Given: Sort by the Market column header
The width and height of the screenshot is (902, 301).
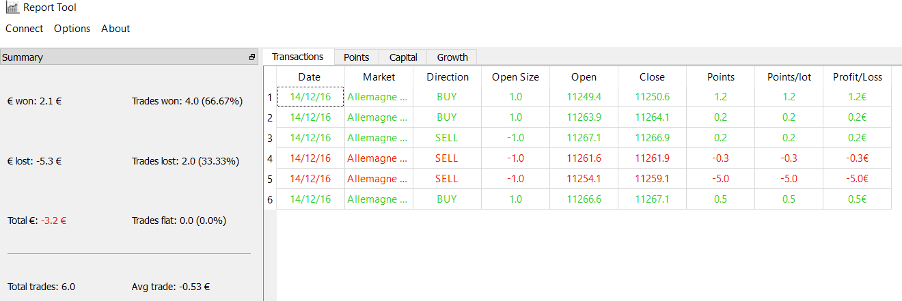Looking at the screenshot, I should coord(379,77).
